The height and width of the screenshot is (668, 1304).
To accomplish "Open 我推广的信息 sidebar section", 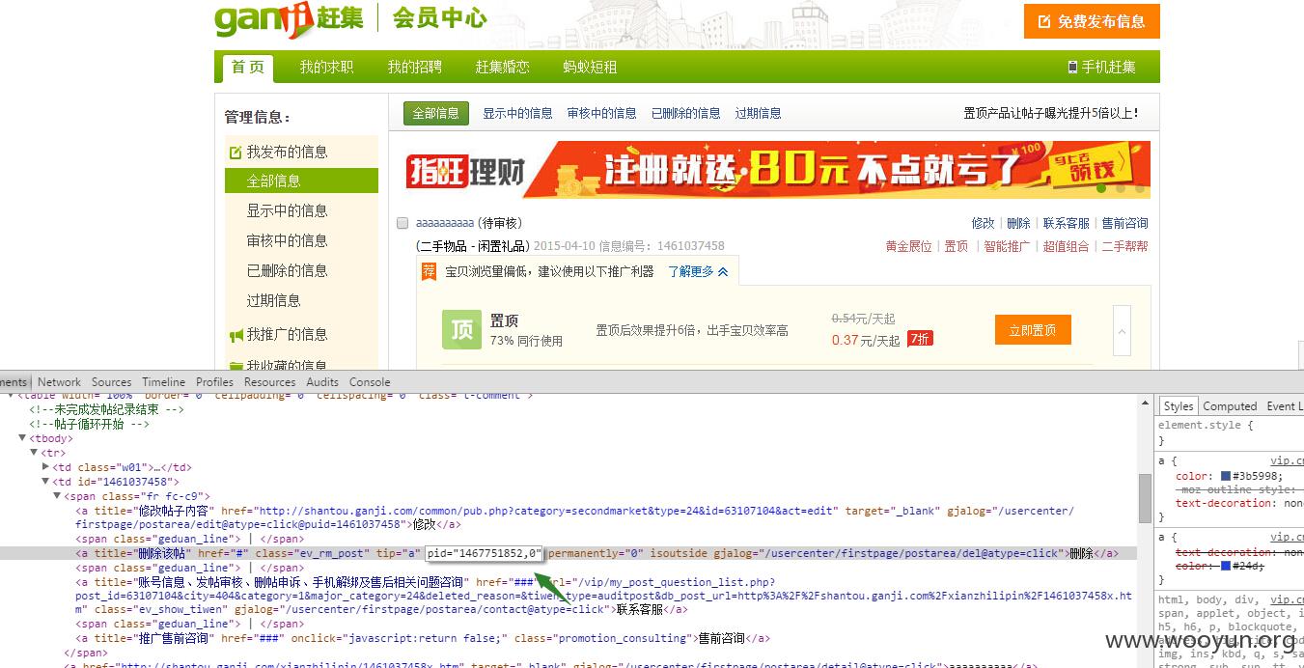I will (278, 334).
